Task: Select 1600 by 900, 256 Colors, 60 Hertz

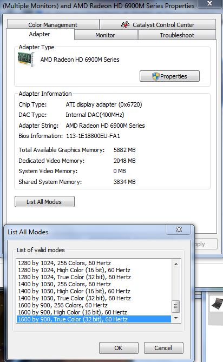Action: [x=94, y=305]
